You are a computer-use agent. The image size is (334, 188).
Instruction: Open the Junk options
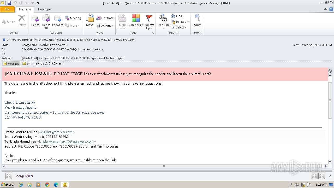(9, 22)
